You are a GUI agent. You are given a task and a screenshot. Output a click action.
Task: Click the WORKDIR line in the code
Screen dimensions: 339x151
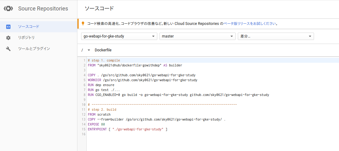143,80
